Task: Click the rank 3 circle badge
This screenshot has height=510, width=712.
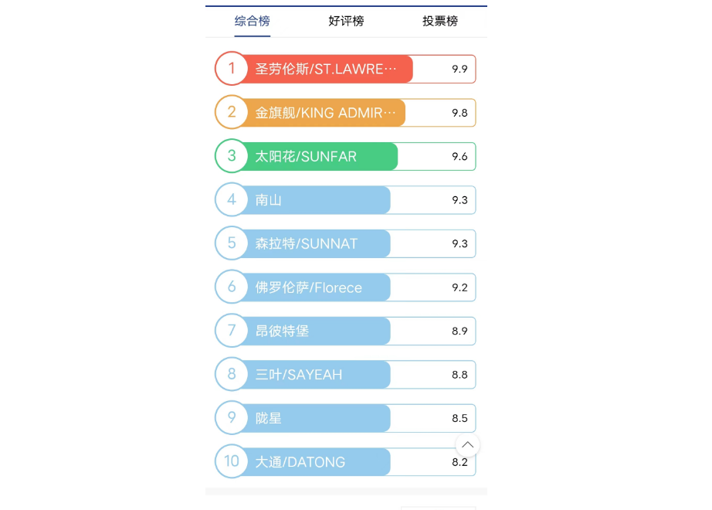Action: [x=231, y=156]
